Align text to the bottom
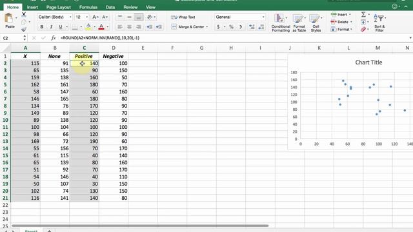The width and height of the screenshot is (413, 232). (139, 17)
